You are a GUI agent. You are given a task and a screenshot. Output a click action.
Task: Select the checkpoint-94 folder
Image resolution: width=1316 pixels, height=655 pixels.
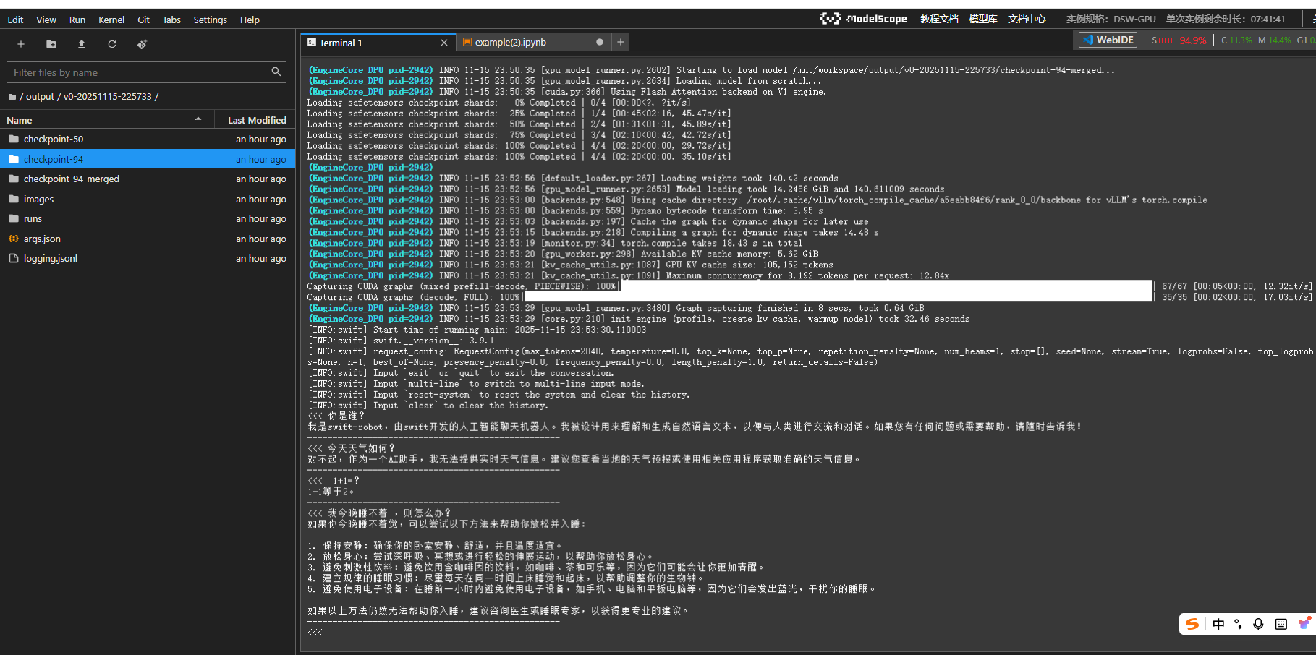(x=148, y=159)
